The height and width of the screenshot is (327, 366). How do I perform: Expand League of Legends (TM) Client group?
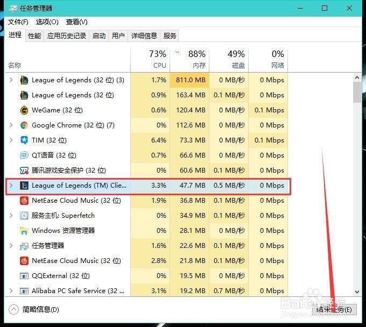pyautogui.click(x=11, y=186)
